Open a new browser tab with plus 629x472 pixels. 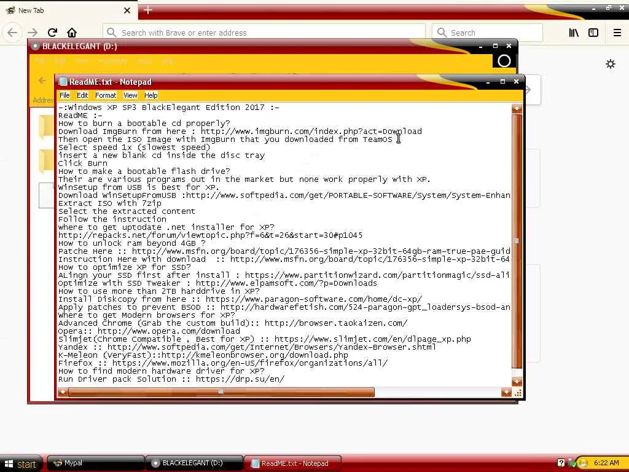click(x=147, y=10)
